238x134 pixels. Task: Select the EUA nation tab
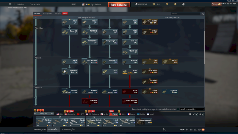pyautogui.click(x=59, y=114)
